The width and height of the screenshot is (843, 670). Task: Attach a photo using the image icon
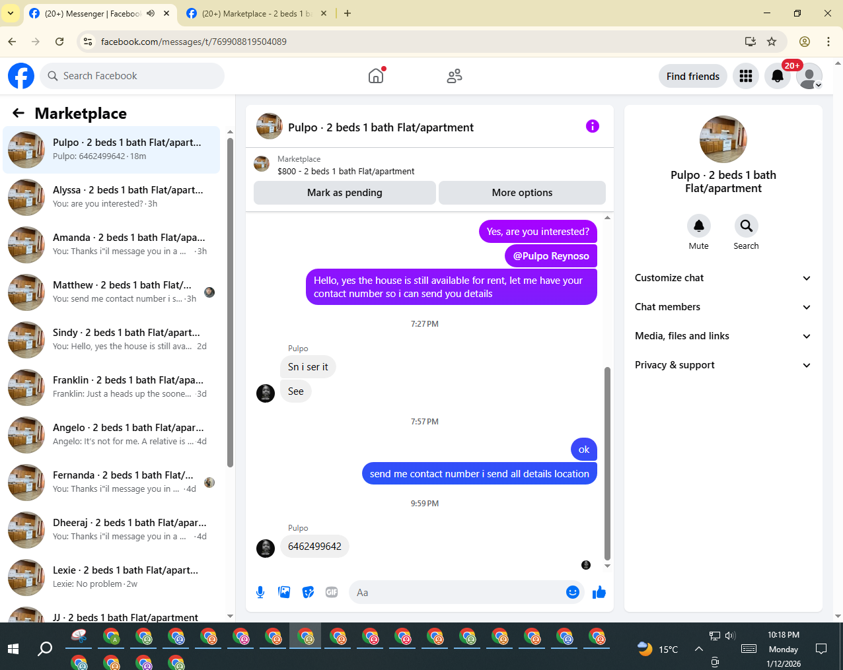pos(284,592)
